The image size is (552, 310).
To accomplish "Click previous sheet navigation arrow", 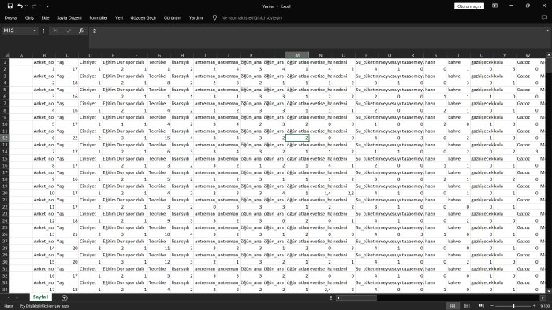I will tap(9, 297).
